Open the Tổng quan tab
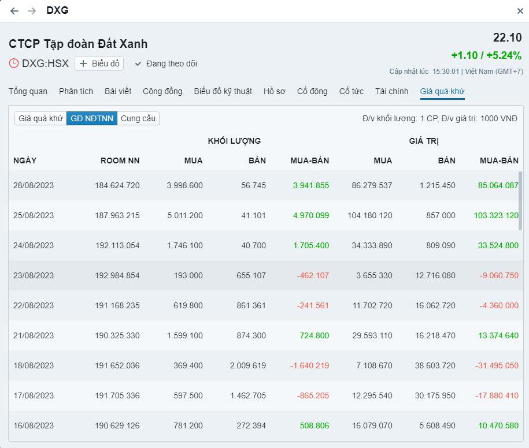 point(28,91)
